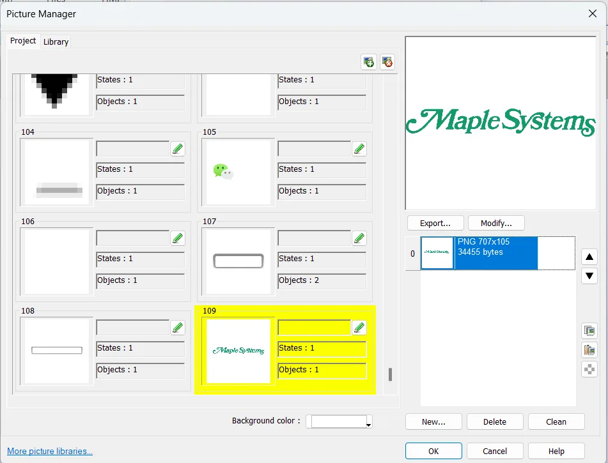The width and height of the screenshot is (608, 463).
Task: Click 'Objects : 2' of picture 107
Action: (322, 281)
